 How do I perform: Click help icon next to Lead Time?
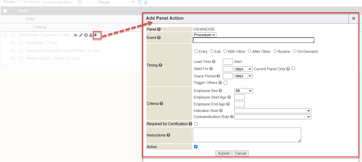coord(214,61)
